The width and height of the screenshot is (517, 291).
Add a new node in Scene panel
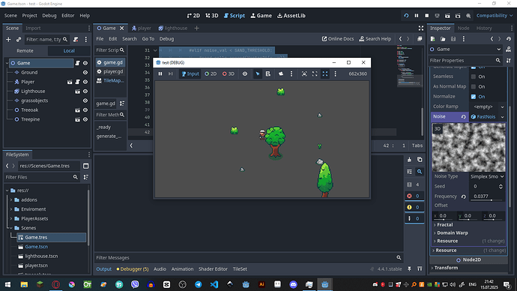point(8,39)
